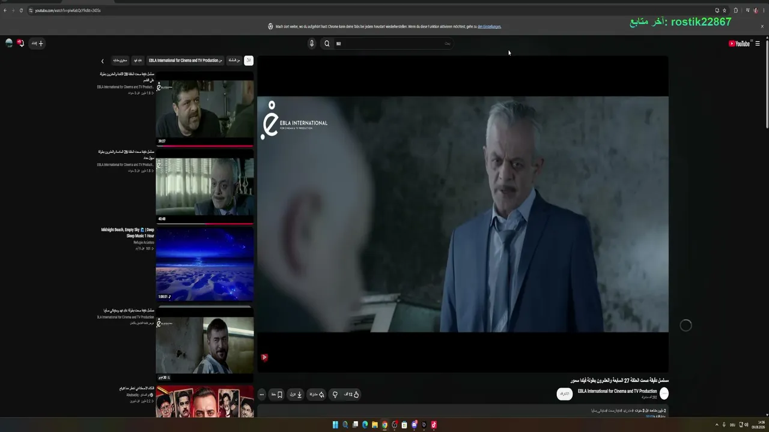The width and height of the screenshot is (769, 432).
Task: Dislike the video with thumbs down
Action: click(x=335, y=394)
